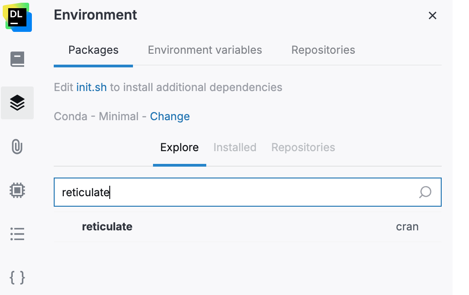Open computation resources via the CPU chip icon
469x295 pixels.
coord(17,190)
